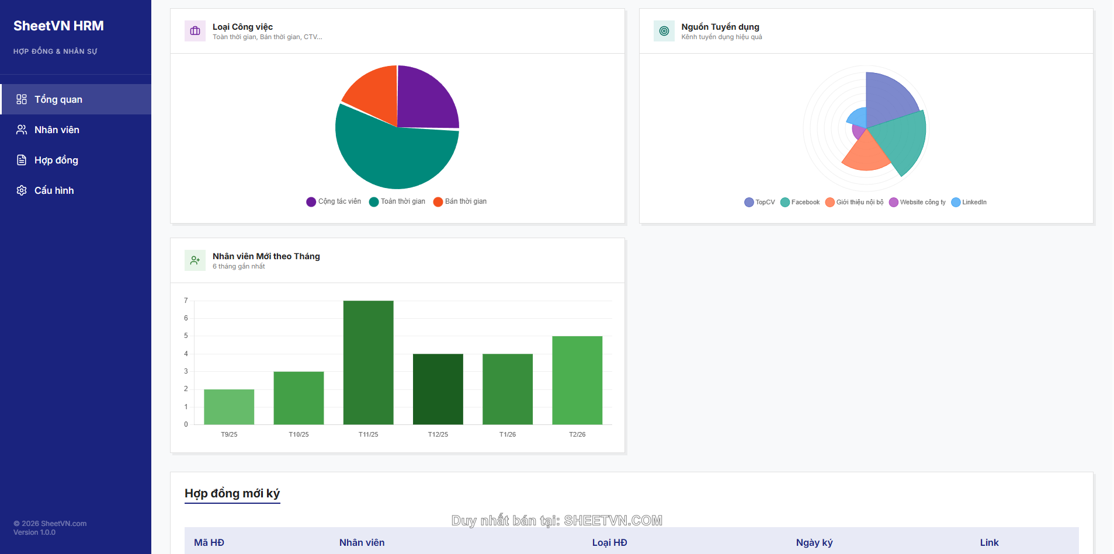Click the Cấu hình gear icon
The image size is (1114, 554).
tap(22, 190)
